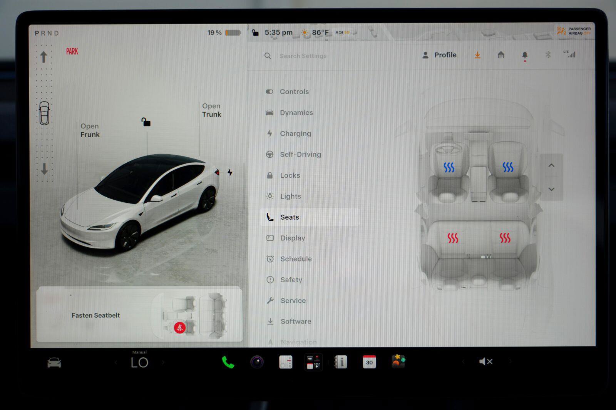
Task: Decrease temperature with left arrow
Action: 116,362
